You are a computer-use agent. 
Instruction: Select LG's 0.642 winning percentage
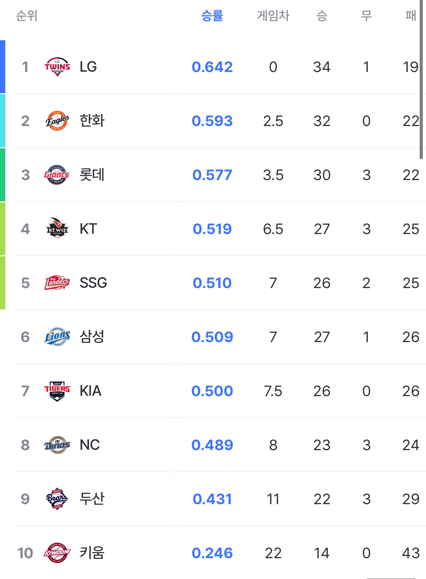point(212,67)
